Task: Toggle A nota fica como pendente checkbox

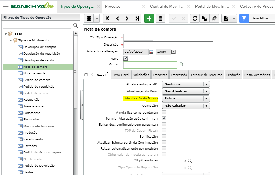Action: click(164, 112)
